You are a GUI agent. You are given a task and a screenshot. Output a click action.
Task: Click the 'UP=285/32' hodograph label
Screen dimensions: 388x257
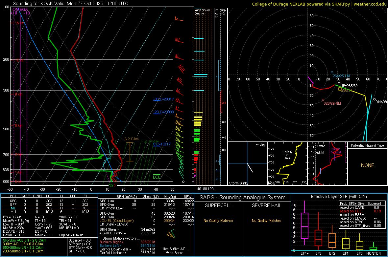[349, 86]
